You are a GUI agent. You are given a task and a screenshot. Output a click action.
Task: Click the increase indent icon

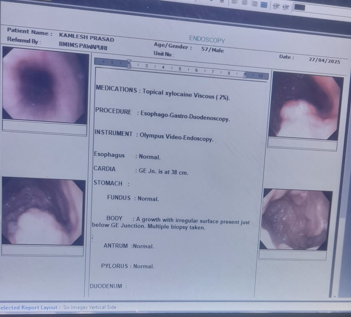pyautogui.click(x=285, y=7)
